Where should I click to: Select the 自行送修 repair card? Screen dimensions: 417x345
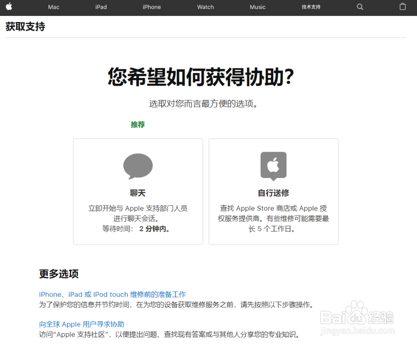[273, 192]
